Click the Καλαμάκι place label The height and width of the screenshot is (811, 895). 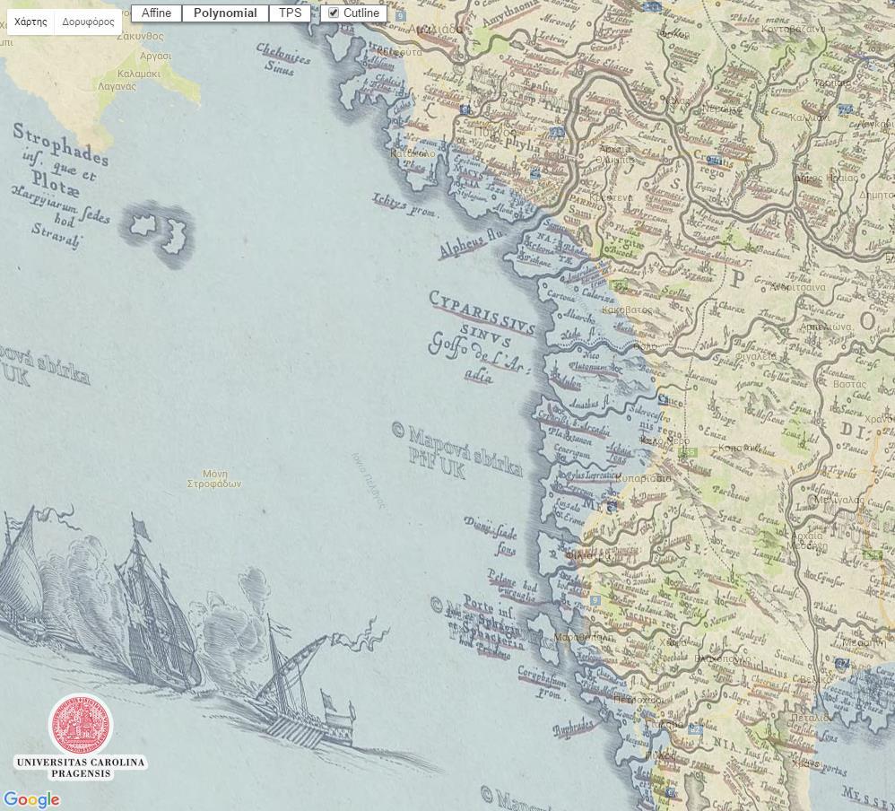[139, 74]
